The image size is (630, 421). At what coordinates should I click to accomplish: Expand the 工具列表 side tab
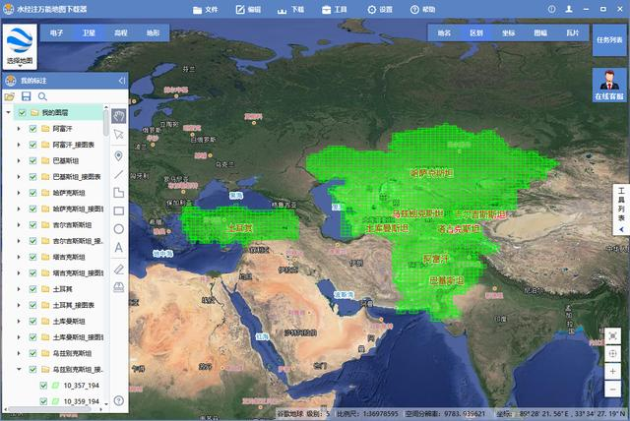621,210
